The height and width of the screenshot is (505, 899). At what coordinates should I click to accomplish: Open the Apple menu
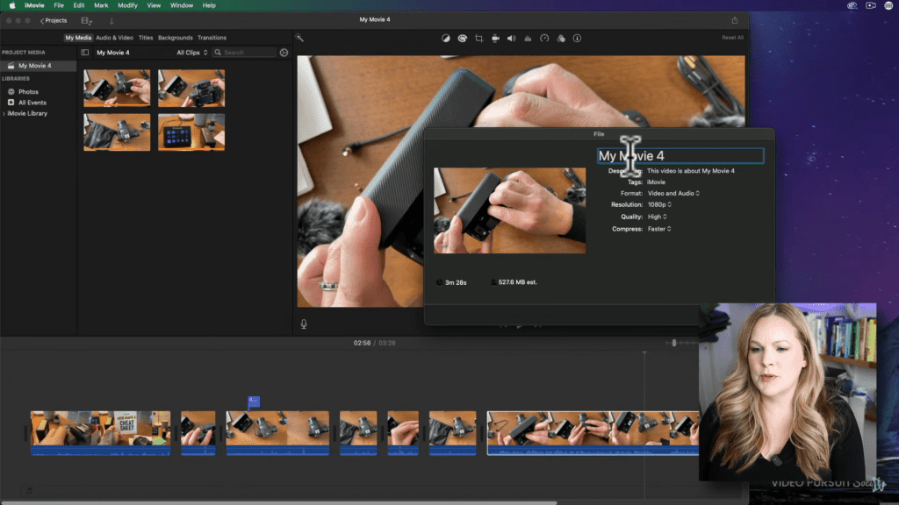click(12, 5)
